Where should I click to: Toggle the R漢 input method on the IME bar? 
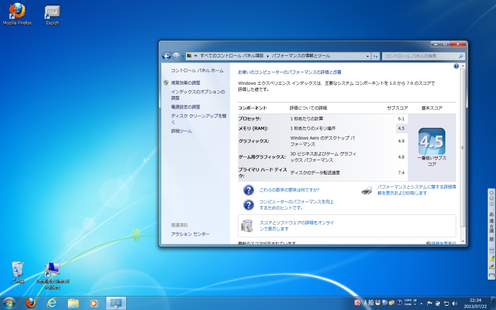click(491, 228)
